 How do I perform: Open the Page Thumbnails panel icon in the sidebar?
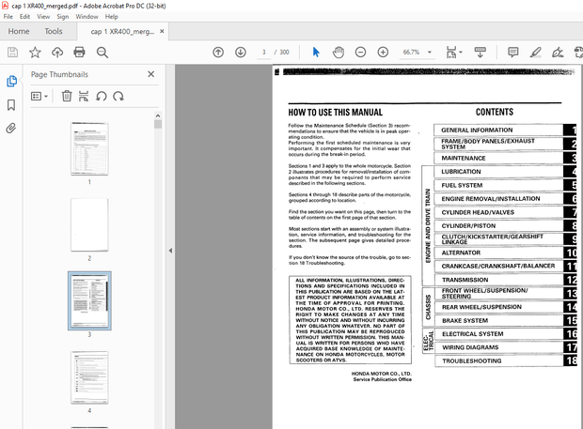tap(11, 81)
